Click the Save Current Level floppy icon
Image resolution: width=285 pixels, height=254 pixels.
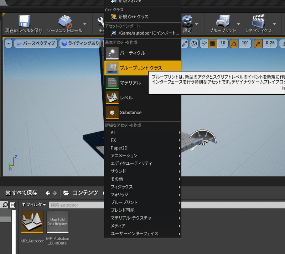tap(24, 21)
